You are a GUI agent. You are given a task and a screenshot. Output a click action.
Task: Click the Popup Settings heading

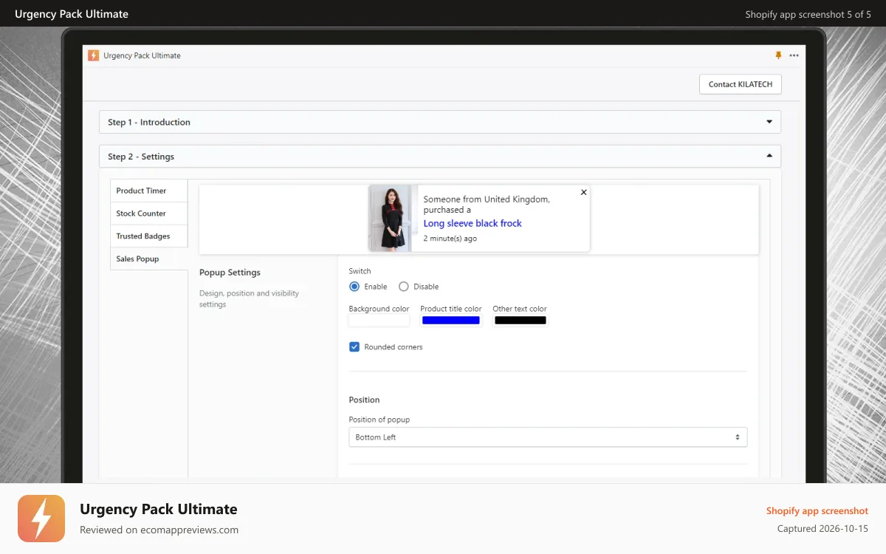point(230,273)
